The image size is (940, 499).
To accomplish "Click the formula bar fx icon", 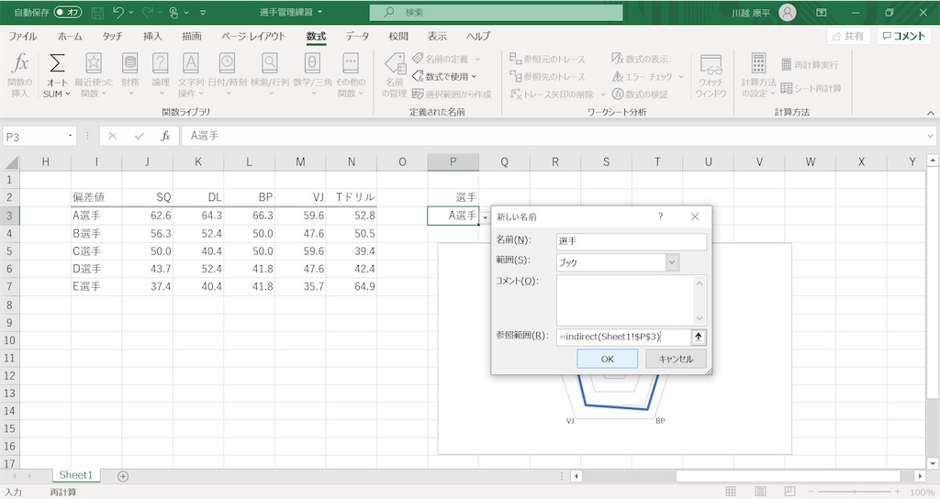I will pyautogui.click(x=165, y=136).
